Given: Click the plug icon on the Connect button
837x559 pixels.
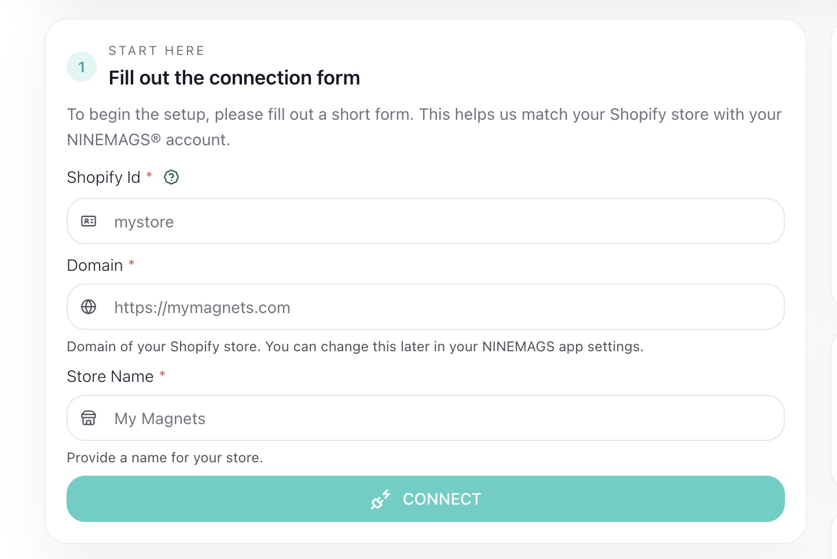Looking at the screenshot, I should coord(380,499).
